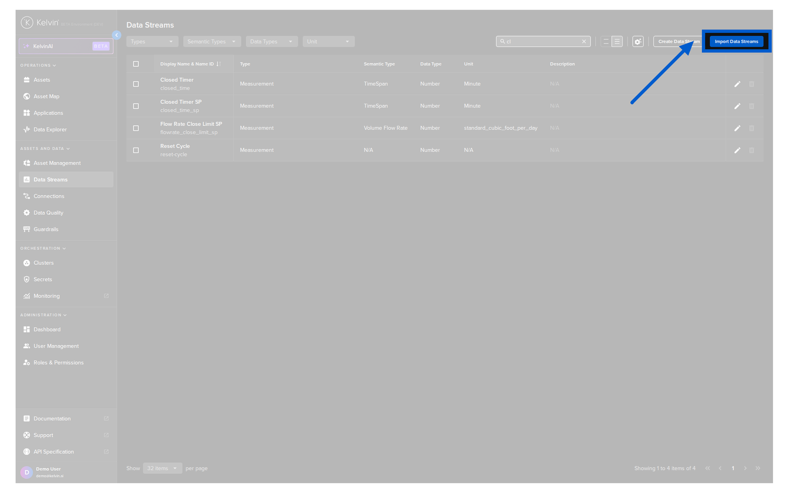Screen dimensions: 789x493
Task: Open table column settings gear
Action: point(637,41)
